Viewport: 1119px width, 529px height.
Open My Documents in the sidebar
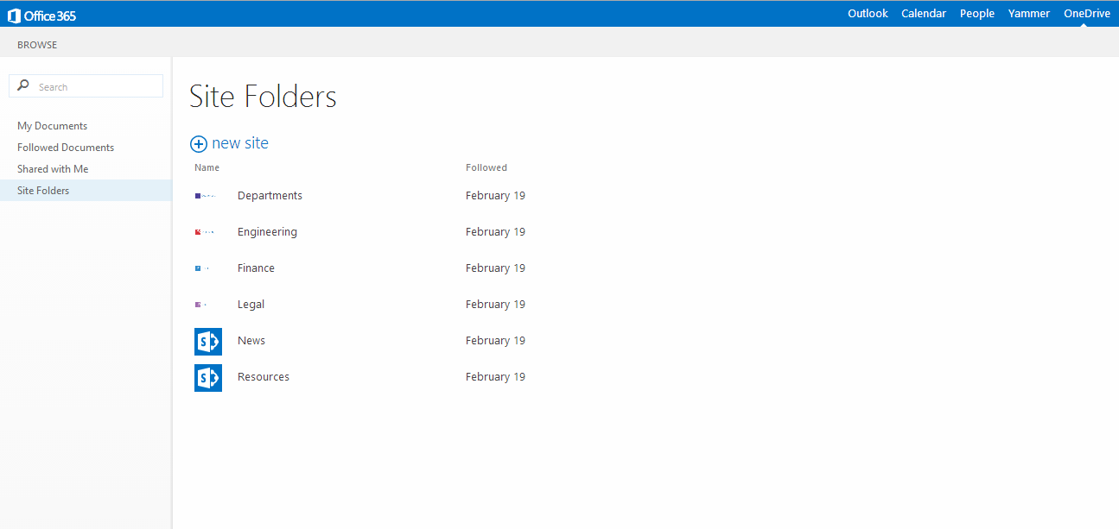(x=52, y=126)
